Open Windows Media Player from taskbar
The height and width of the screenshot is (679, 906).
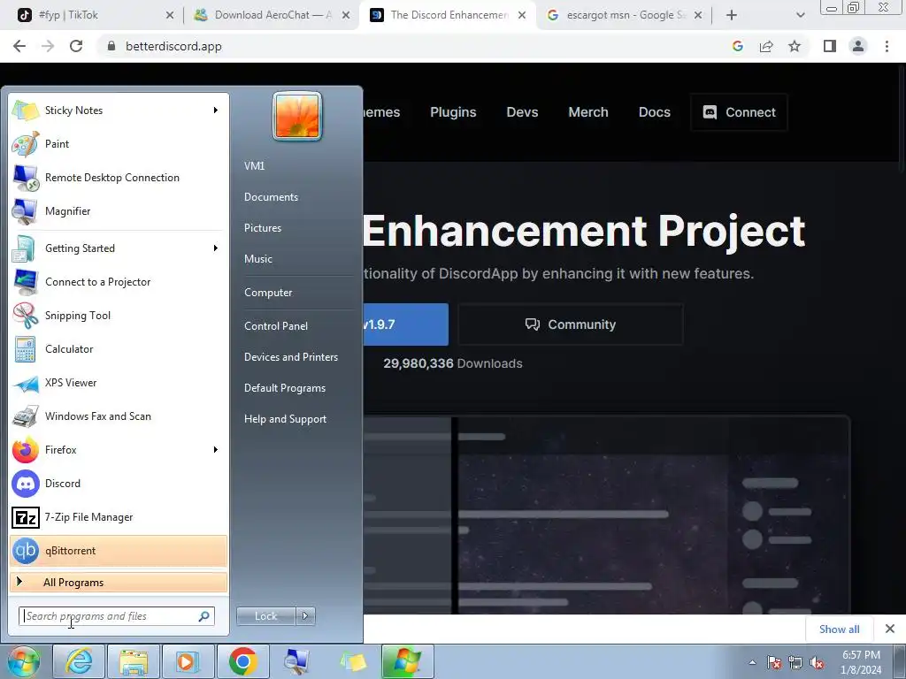(x=188, y=661)
